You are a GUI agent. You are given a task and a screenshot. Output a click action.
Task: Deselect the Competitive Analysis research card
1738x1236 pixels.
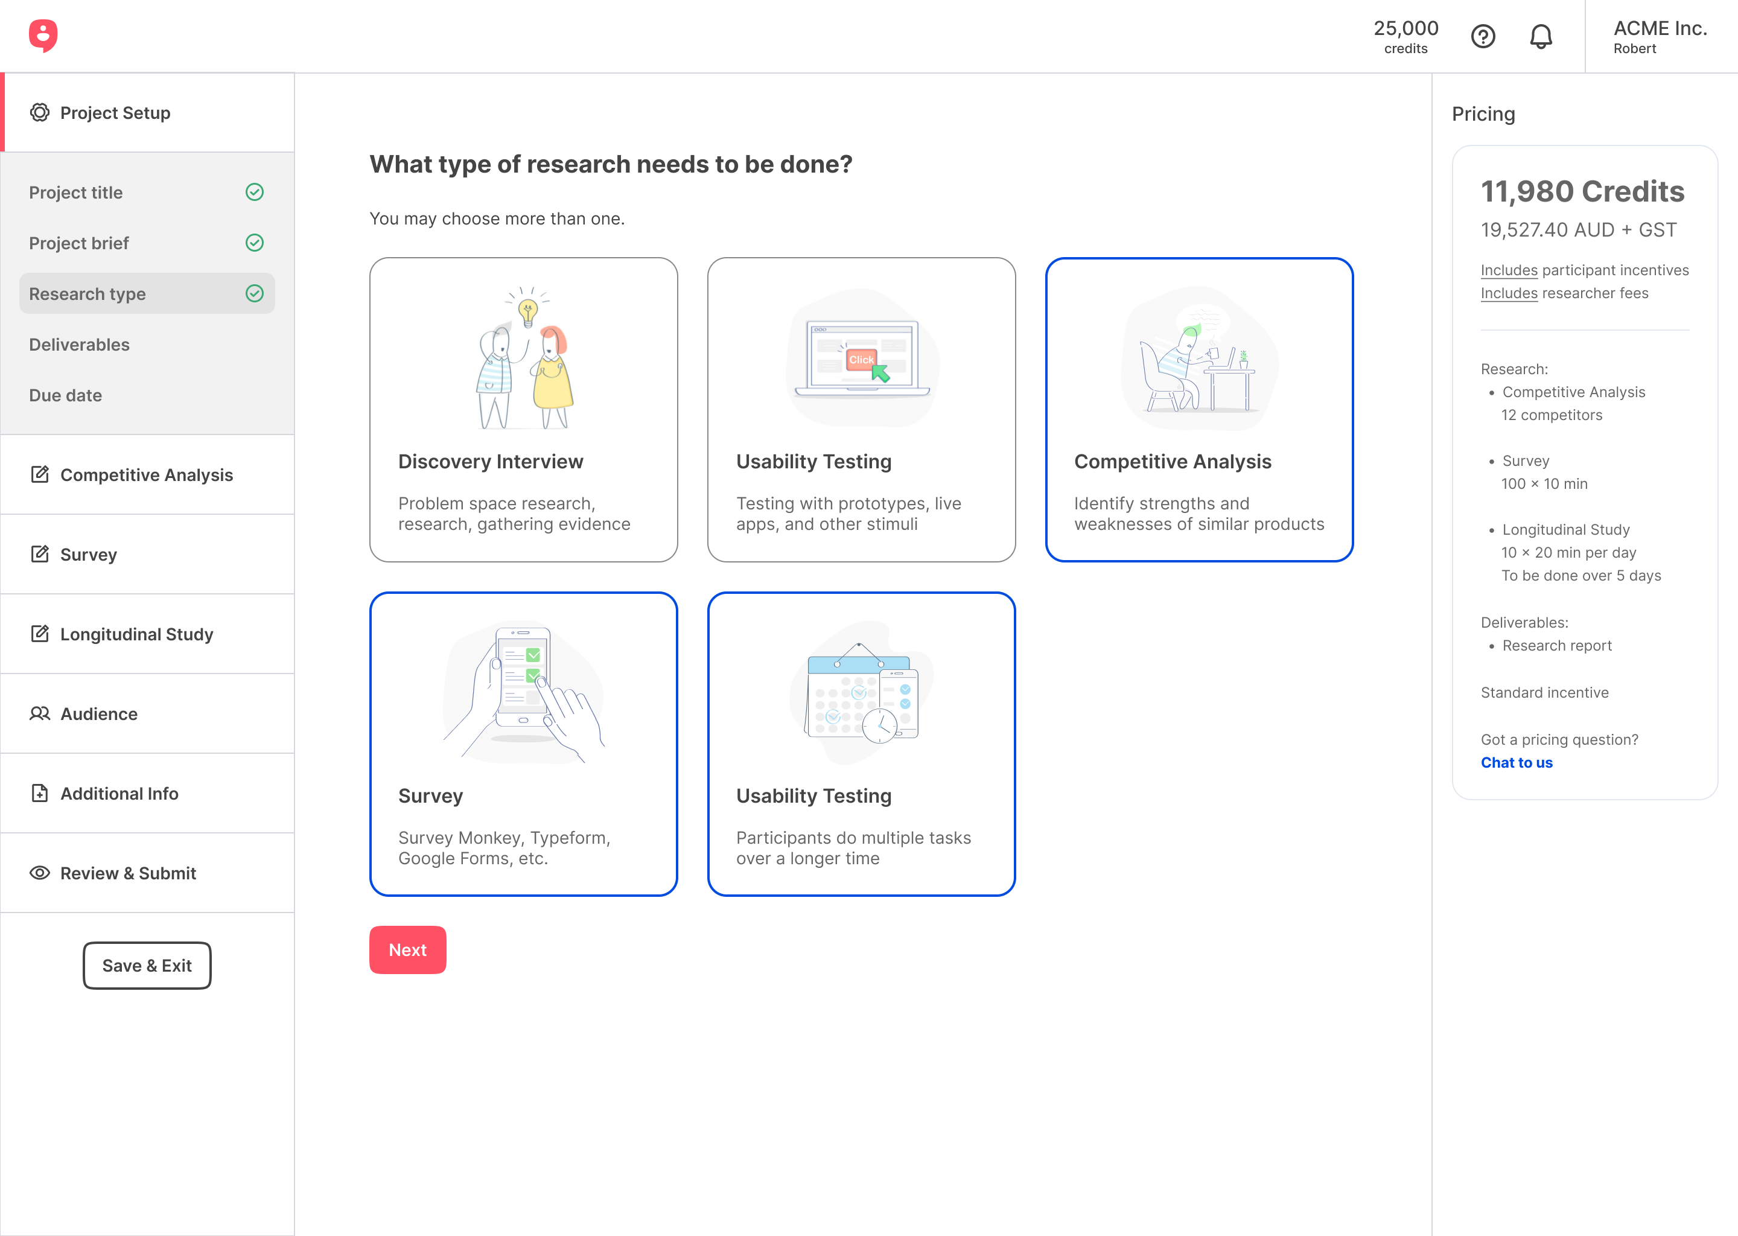click(x=1198, y=409)
